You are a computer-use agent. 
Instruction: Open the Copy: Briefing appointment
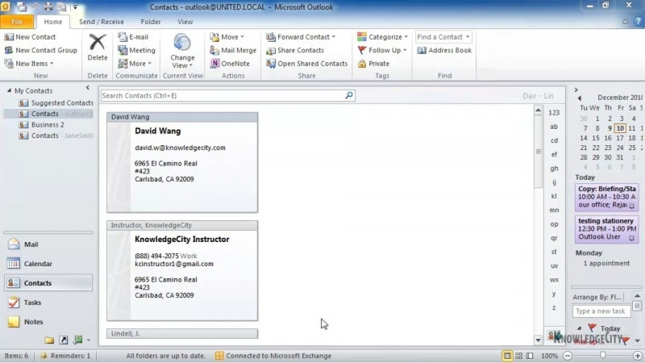click(607, 197)
